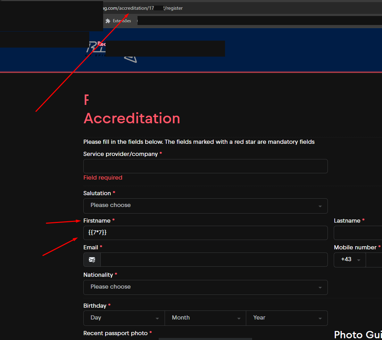The image size is (382, 340).
Task: Click the browser address bar URL
Action: pos(143,8)
